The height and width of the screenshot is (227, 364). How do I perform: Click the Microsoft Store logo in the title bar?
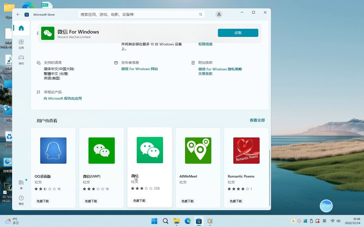27,14
